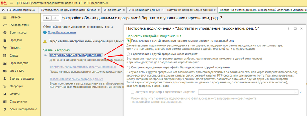Open the Подробное описание link
Screen dimensions: 307x116
click(x=62, y=32)
